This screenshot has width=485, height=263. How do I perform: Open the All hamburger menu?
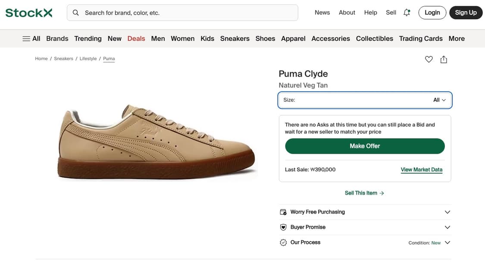tap(31, 39)
